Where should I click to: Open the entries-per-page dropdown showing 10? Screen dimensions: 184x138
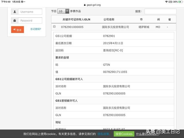click(63, 11)
